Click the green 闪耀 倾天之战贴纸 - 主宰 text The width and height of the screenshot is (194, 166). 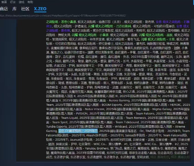tap(158, 39)
